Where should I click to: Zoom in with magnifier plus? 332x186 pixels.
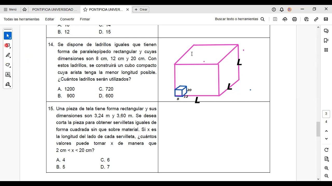[x=327, y=168]
